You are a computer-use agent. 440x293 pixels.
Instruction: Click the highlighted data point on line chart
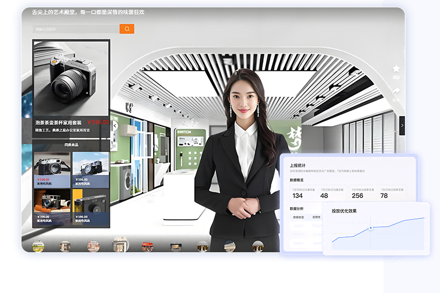370,228
